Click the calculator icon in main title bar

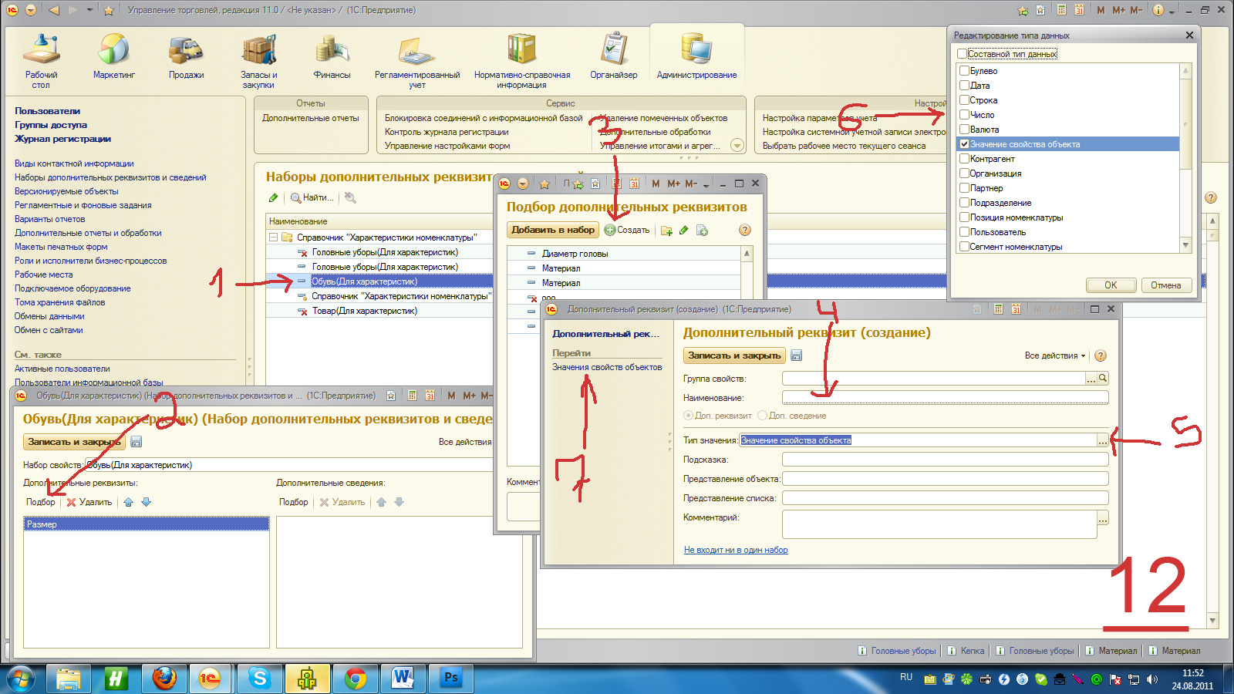[x=1061, y=10]
